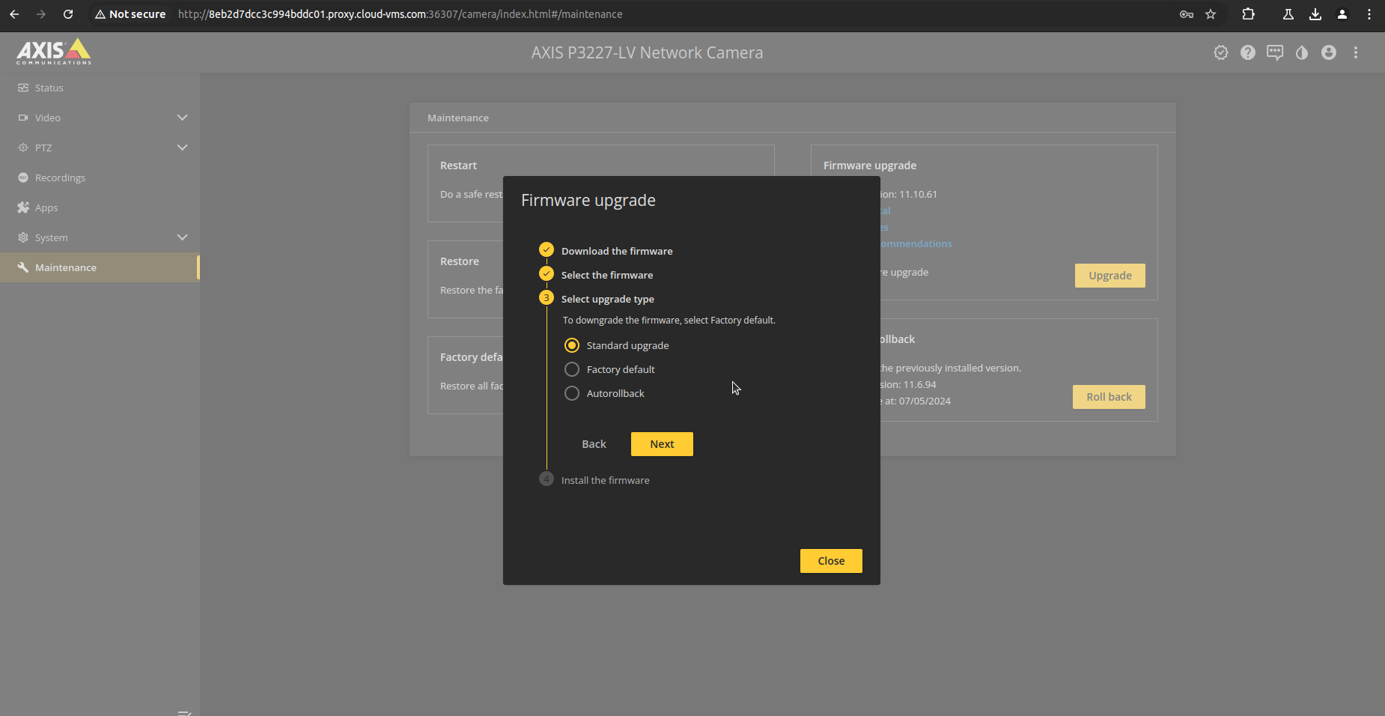Toggle the dark/light theme contrast icon
Screen dimensions: 1385x716
click(1302, 52)
